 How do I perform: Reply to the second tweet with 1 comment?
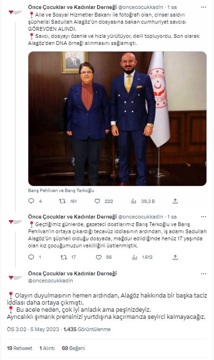pyautogui.click(x=31, y=257)
